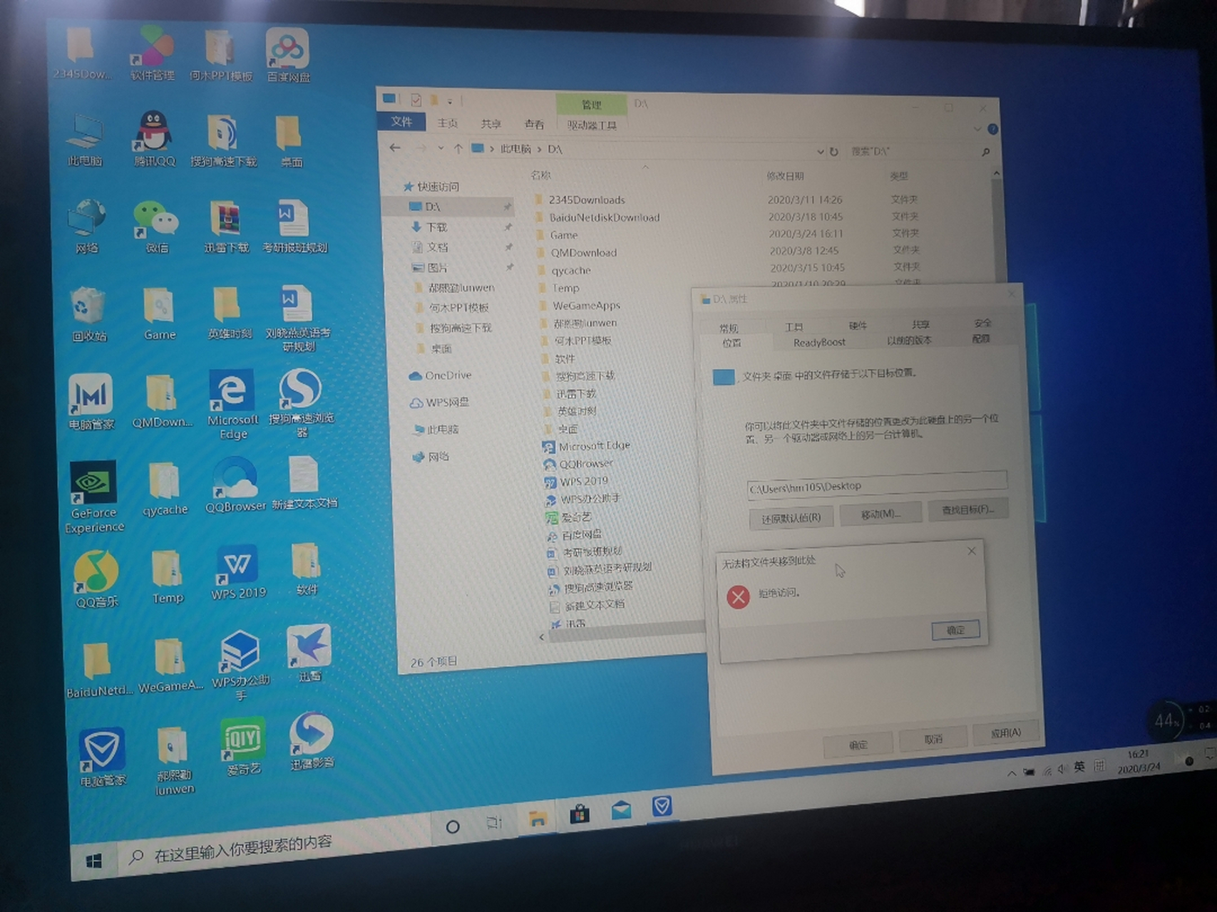Go up one folder level in Explorer

pyautogui.click(x=458, y=149)
